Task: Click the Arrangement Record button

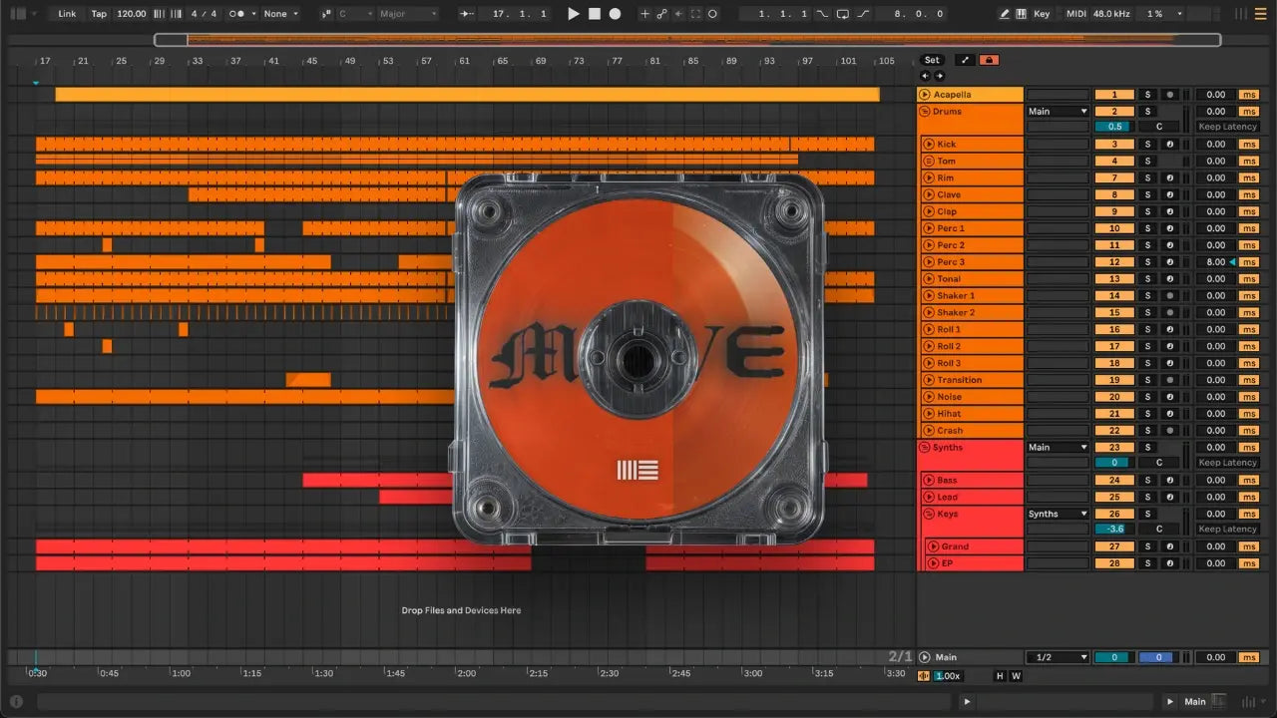Action: (615, 14)
